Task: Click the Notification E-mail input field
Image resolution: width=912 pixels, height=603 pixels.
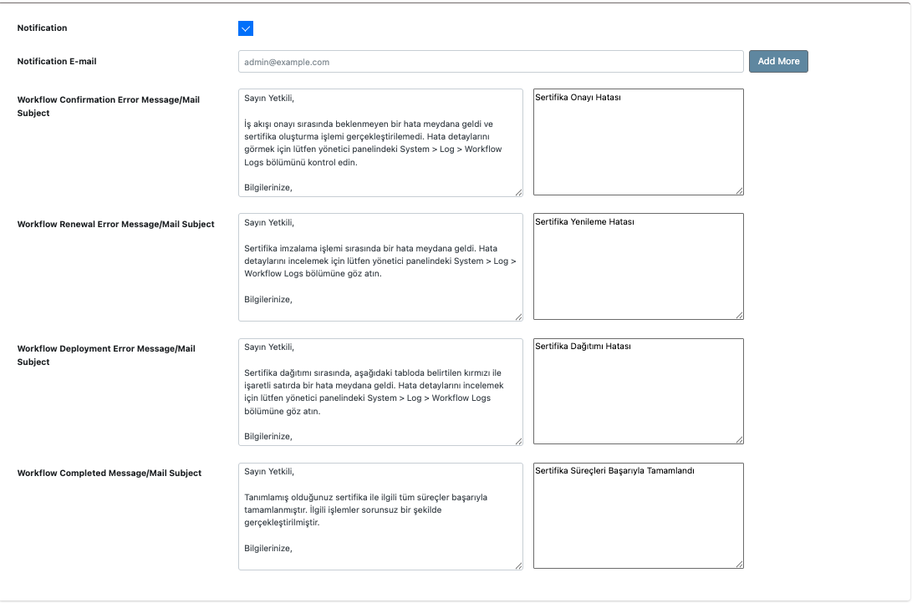Action: pyautogui.click(x=490, y=61)
